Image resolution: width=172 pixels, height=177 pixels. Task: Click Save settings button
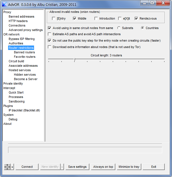pos(77,167)
